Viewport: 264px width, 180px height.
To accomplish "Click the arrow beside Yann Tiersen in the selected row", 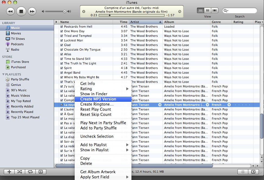I will (x=160, y=105).
